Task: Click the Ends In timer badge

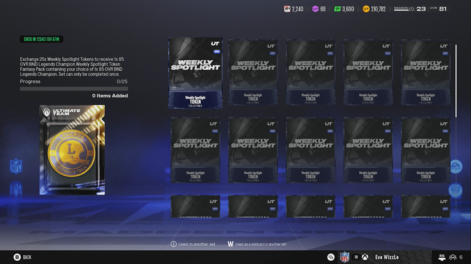Action: click(x=41, y=39)
